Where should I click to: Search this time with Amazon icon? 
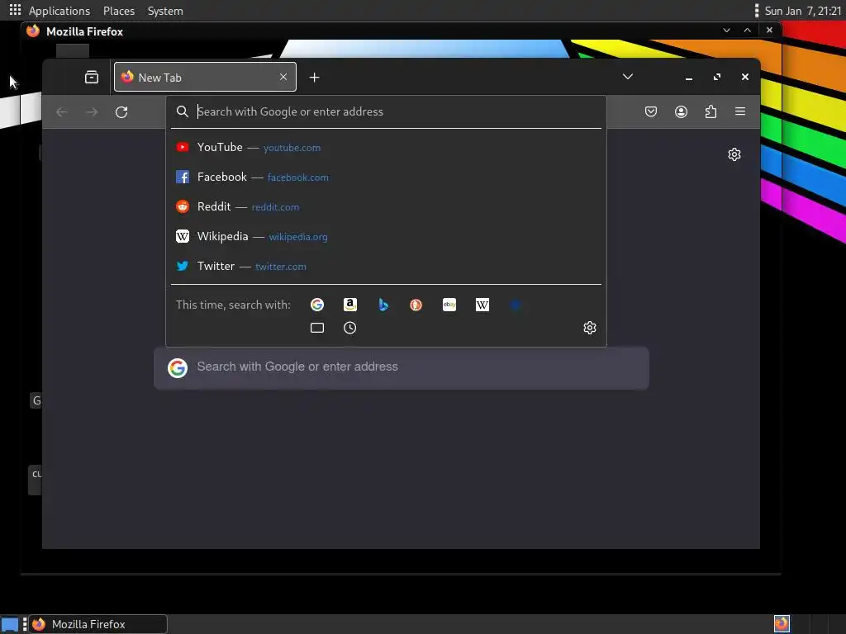350,305
